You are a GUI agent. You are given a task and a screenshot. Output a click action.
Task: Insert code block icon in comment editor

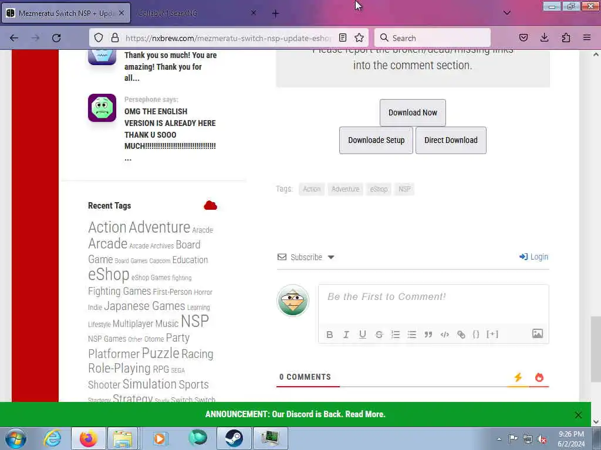click(x=445, y=335)
